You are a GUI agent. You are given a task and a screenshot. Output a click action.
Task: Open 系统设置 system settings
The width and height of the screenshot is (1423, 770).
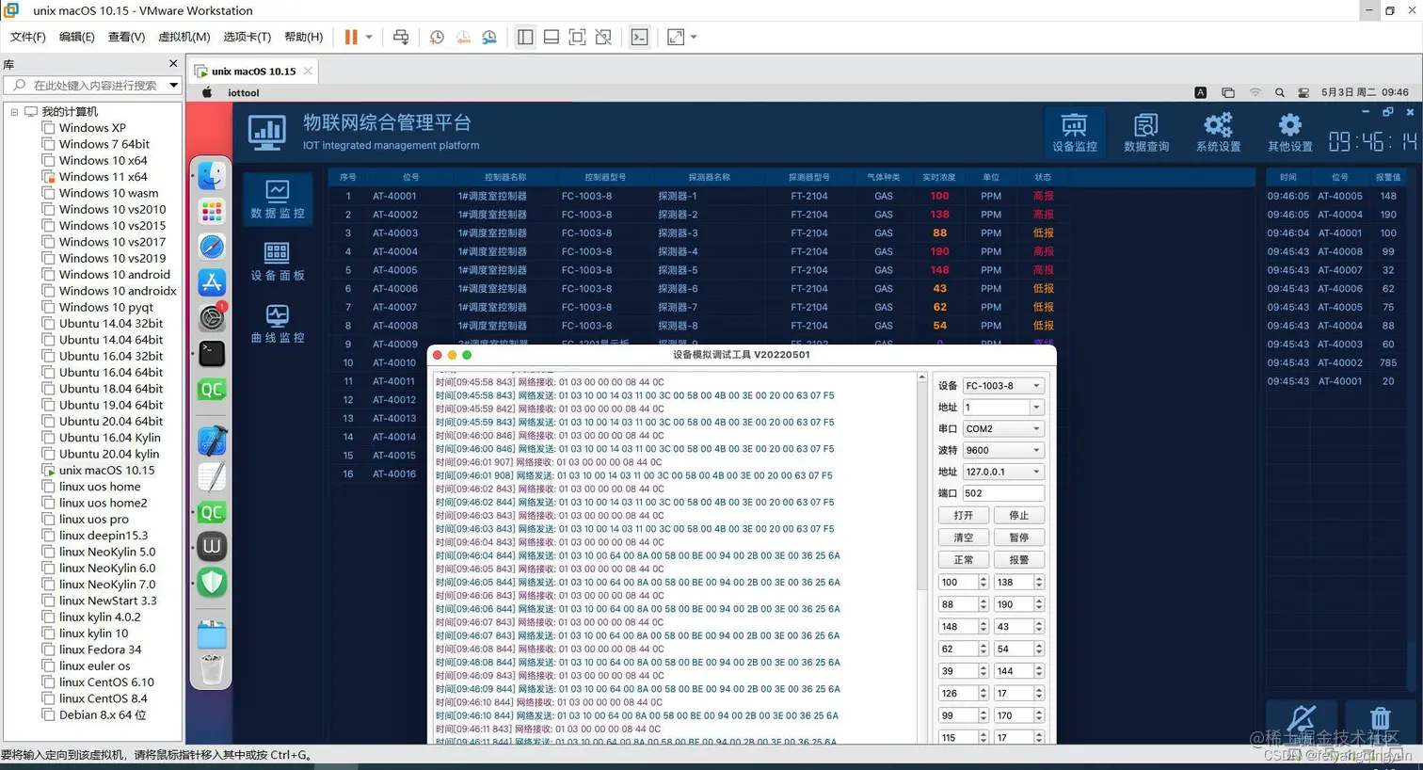(x=1218, y=130)
